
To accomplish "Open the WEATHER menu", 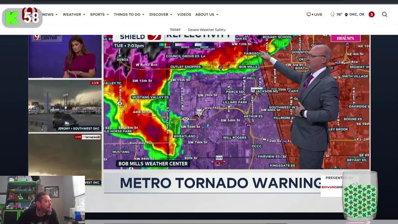I will tap(72, 14).
